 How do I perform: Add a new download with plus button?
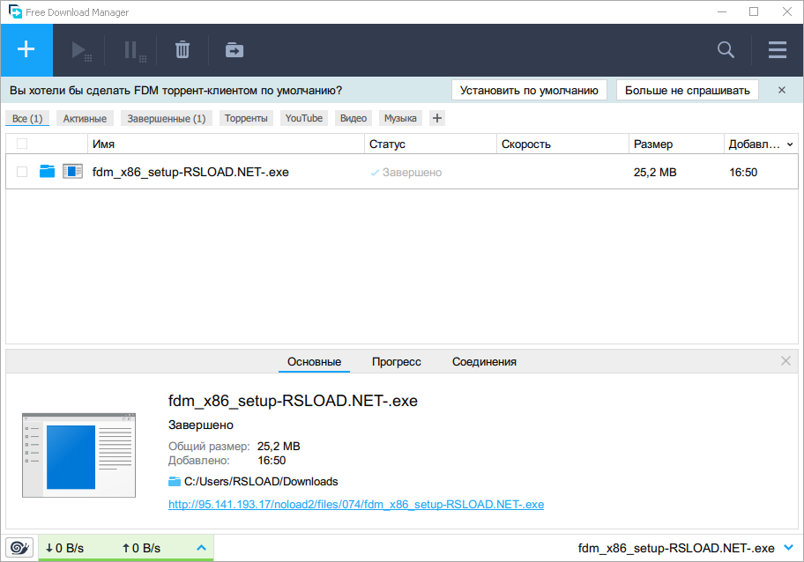26,49
